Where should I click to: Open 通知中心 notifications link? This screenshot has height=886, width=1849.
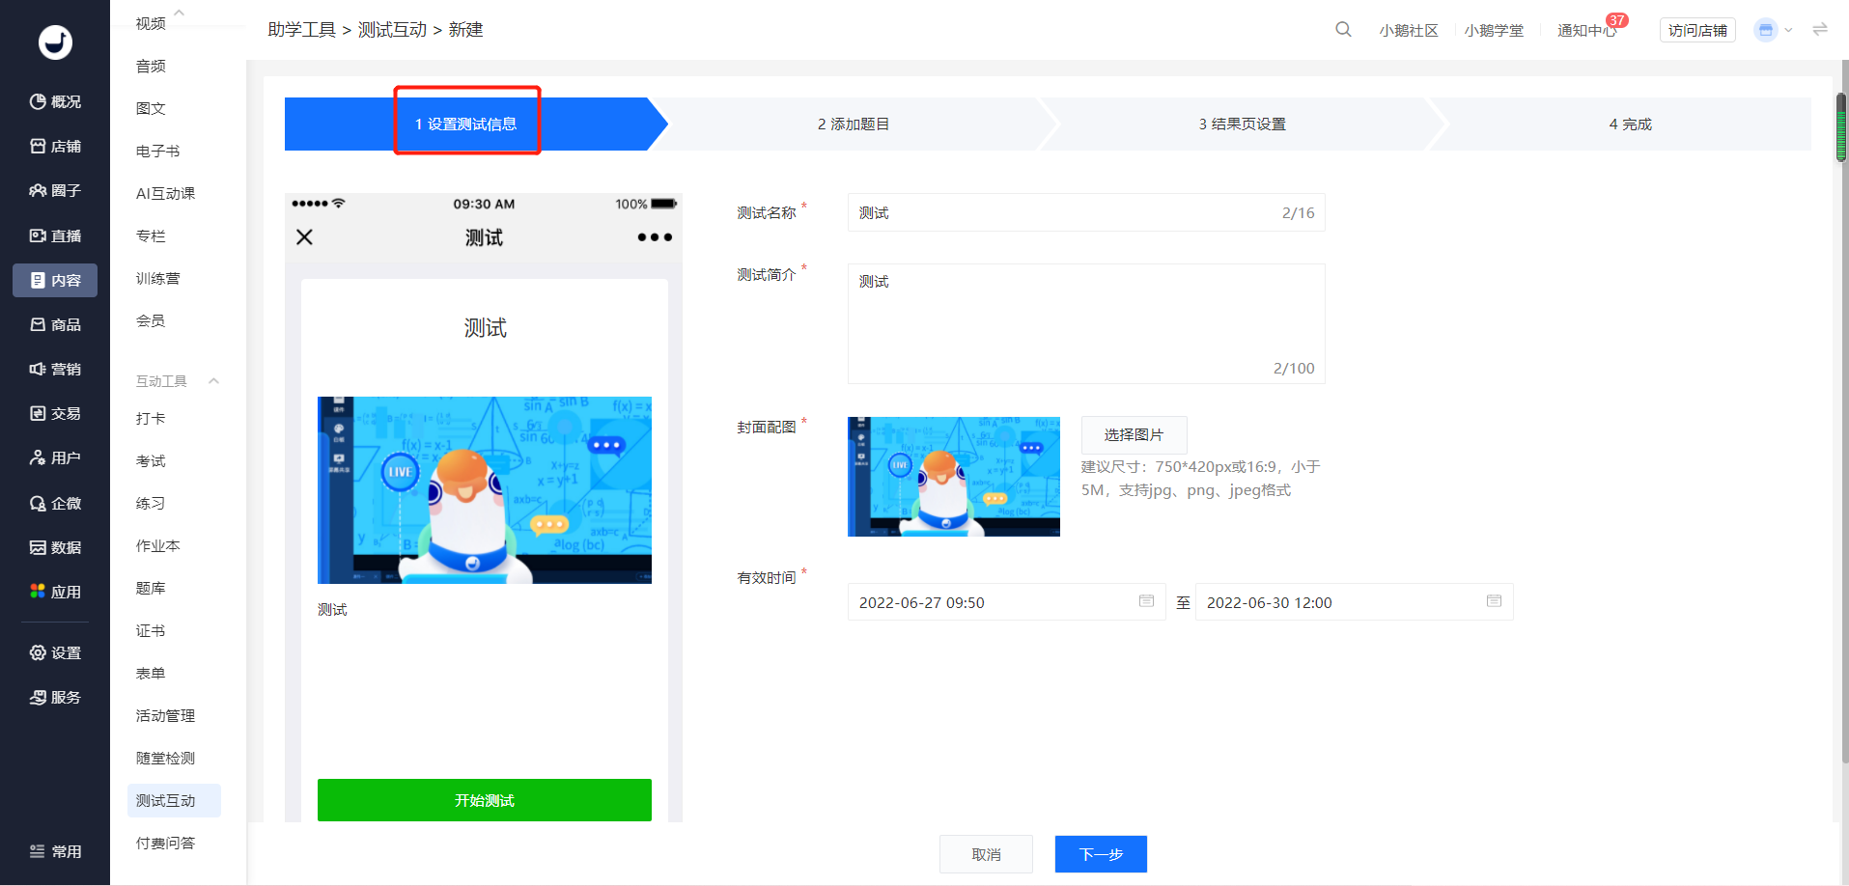point(1586,30)
